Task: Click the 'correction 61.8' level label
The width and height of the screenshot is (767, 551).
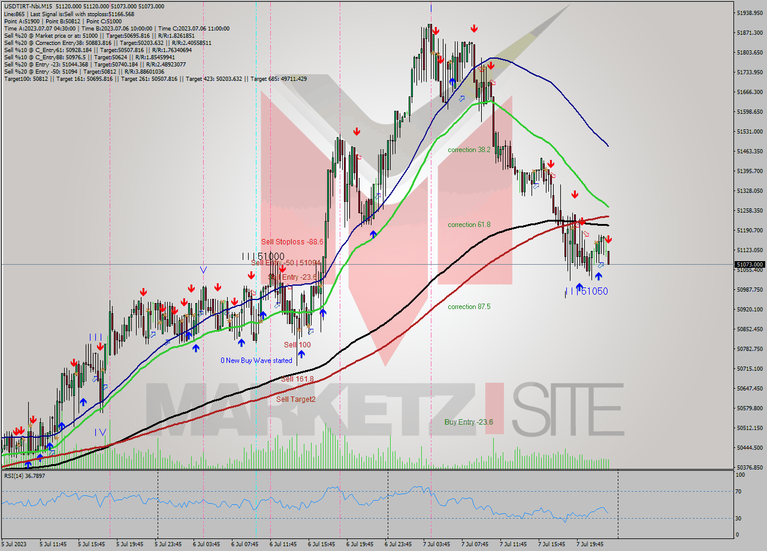Action: coord(469,225)
